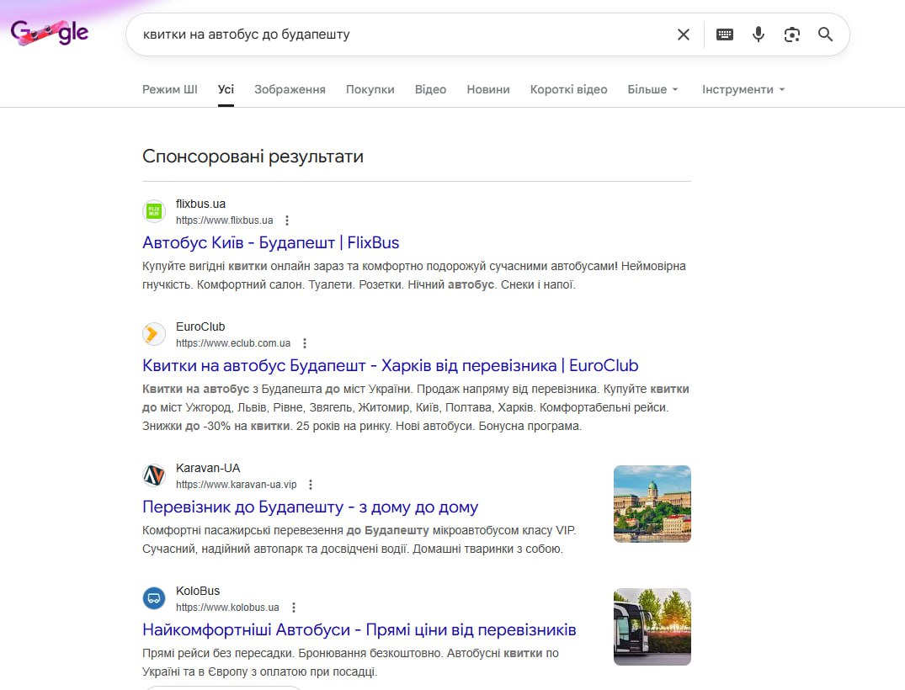Open three-dot menu beside karavan-ua.vip URL
Image resolution: width=905 pixels, height=690 pixels.
tap(311, 485)
